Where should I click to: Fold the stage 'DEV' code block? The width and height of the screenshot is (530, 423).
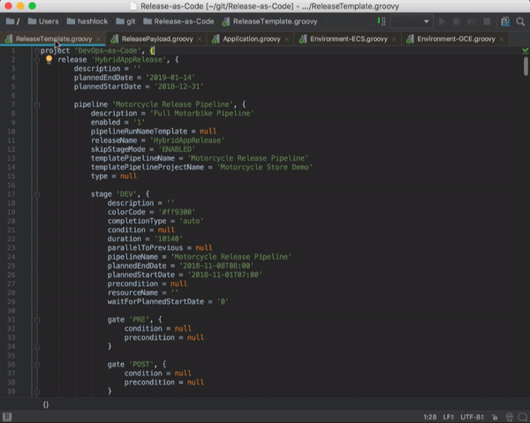[x=37, y=192]
